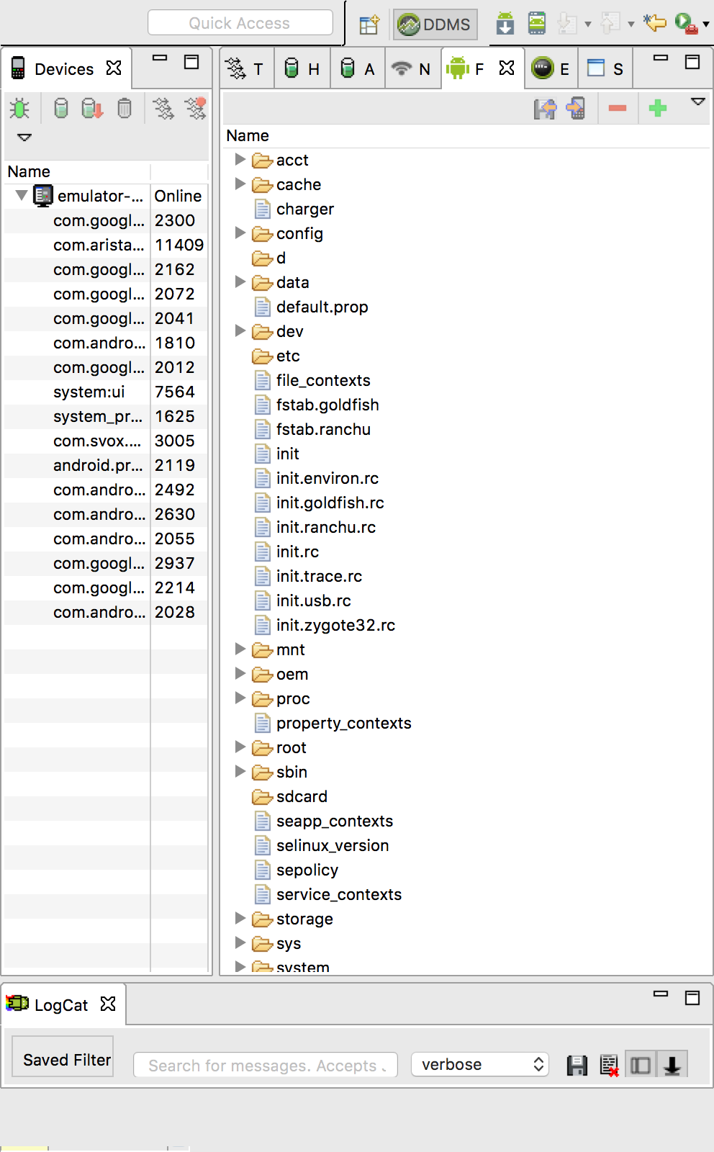Click Pull a file from the device icon
The width and height of the screenshot is (714, 1152).
click(545, 109)
